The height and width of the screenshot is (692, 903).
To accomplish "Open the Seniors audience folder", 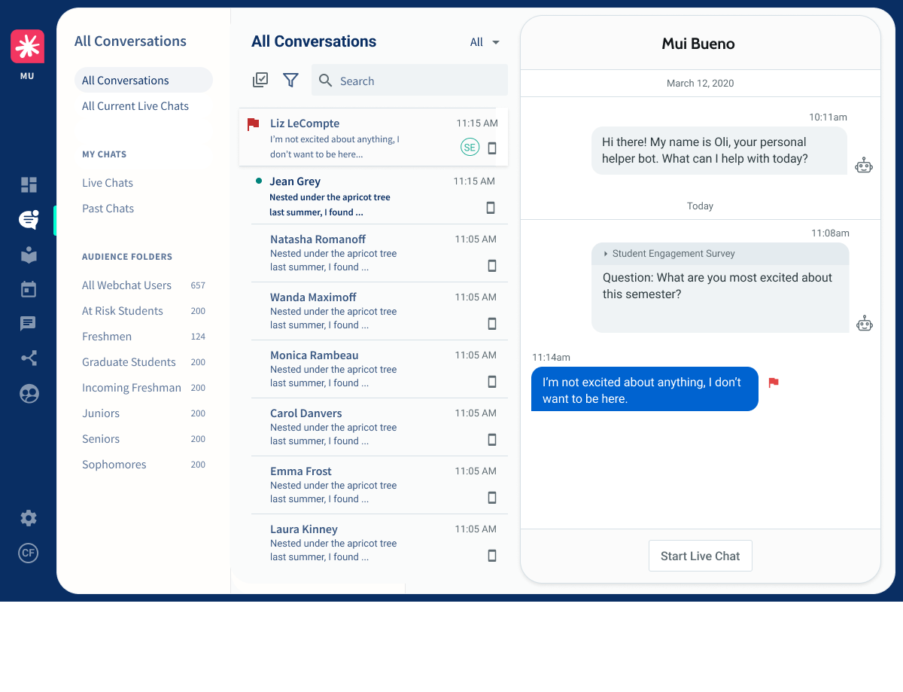I will click(x=143, y=439).
